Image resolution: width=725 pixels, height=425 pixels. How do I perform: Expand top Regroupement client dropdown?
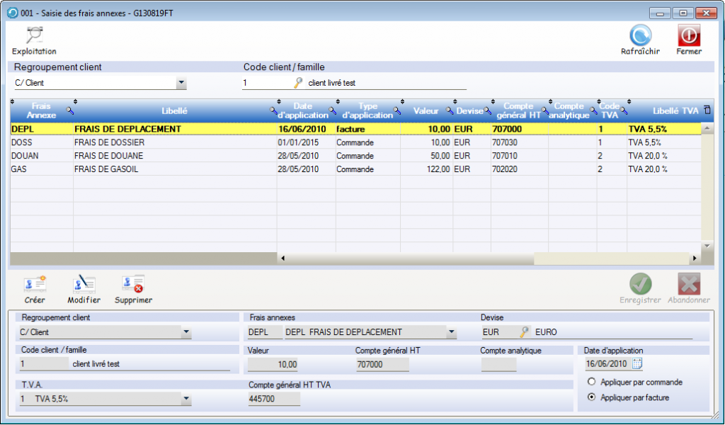click(181, 83)
